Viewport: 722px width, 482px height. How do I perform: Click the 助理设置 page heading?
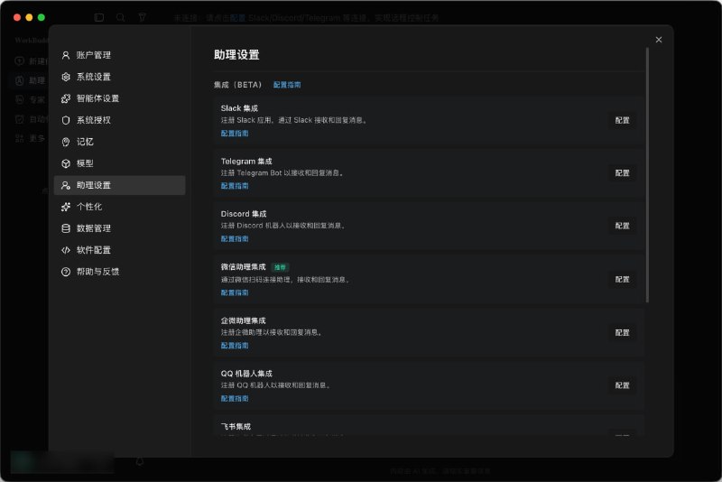tap(236, 55)
